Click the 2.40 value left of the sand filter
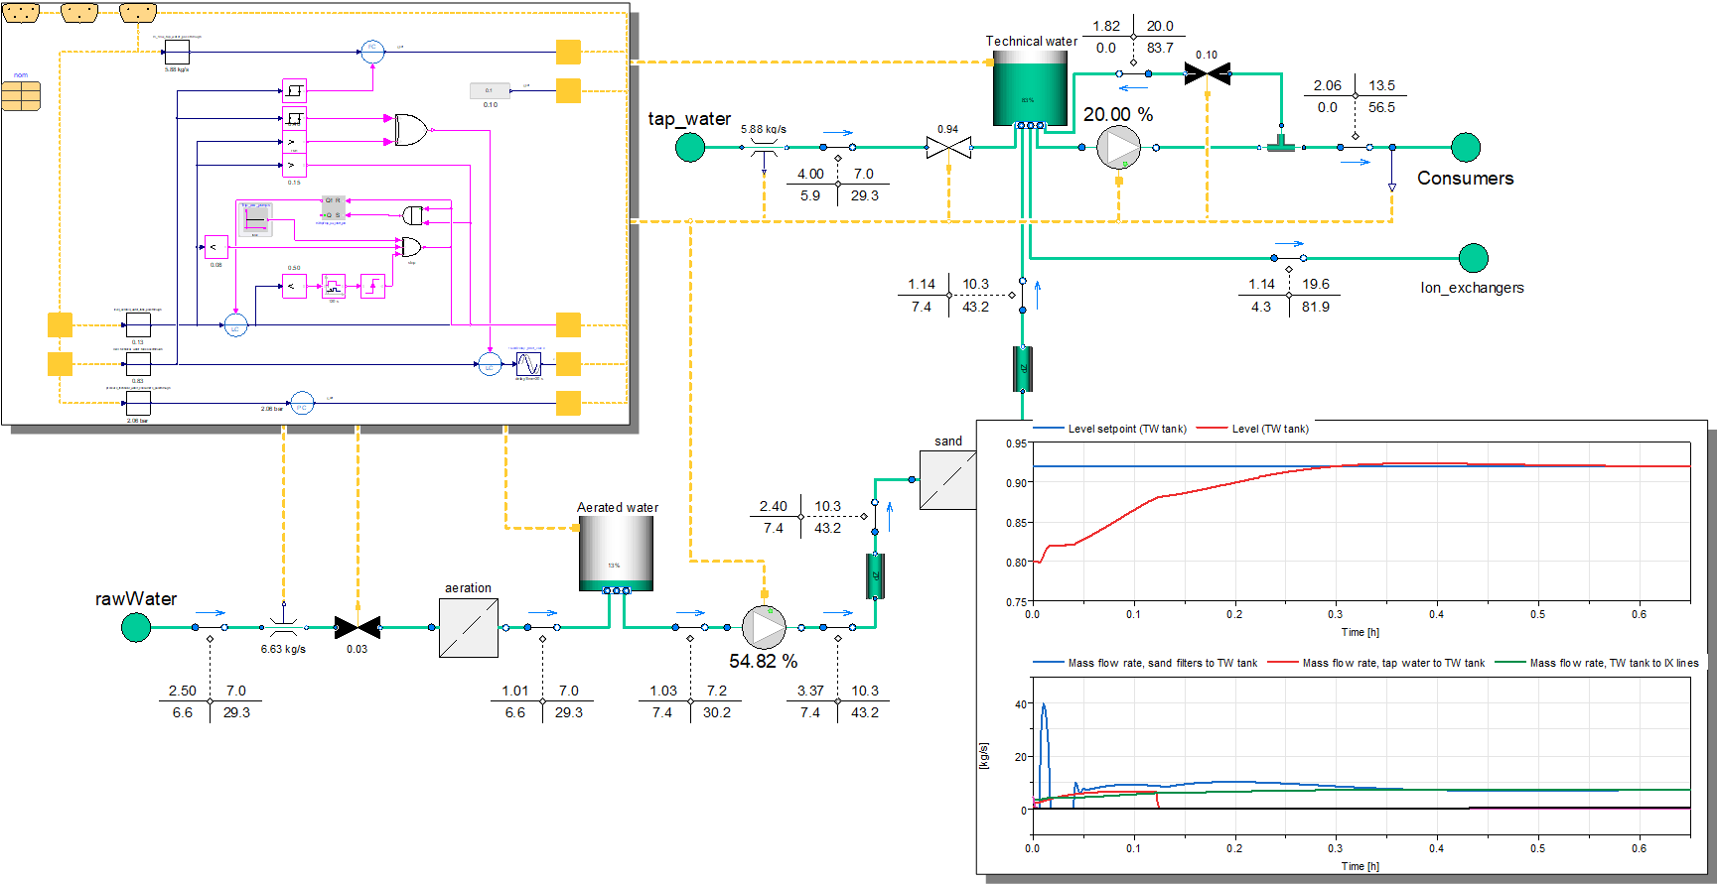Screen dimensions: 1718x884 pos(773,506)
